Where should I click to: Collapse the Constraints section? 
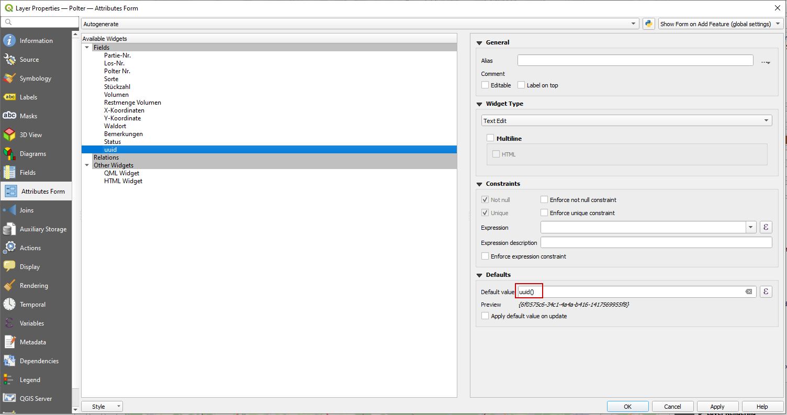tap(479, 184)
